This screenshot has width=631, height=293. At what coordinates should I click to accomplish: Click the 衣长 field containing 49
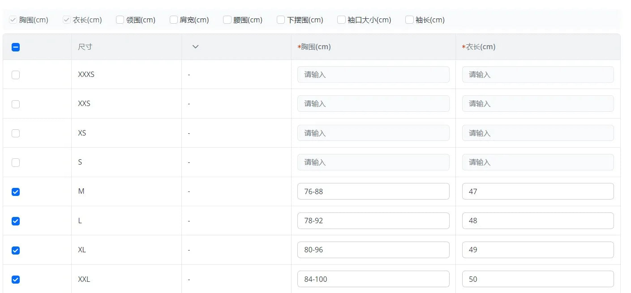537,250
